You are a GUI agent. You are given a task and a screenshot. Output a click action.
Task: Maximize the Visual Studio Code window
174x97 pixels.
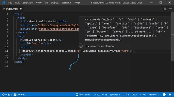coord(161,2)
